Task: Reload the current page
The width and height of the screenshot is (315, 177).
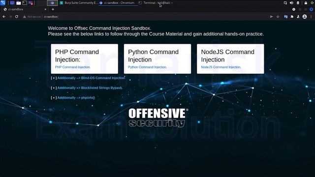Action: [x=17, y=17]
